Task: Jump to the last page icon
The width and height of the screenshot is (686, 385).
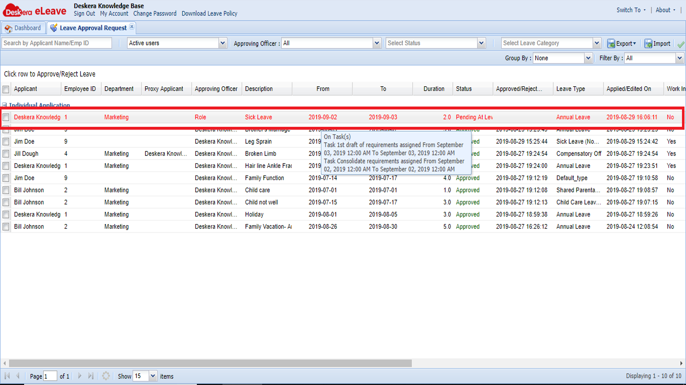Action: point(90,375)
